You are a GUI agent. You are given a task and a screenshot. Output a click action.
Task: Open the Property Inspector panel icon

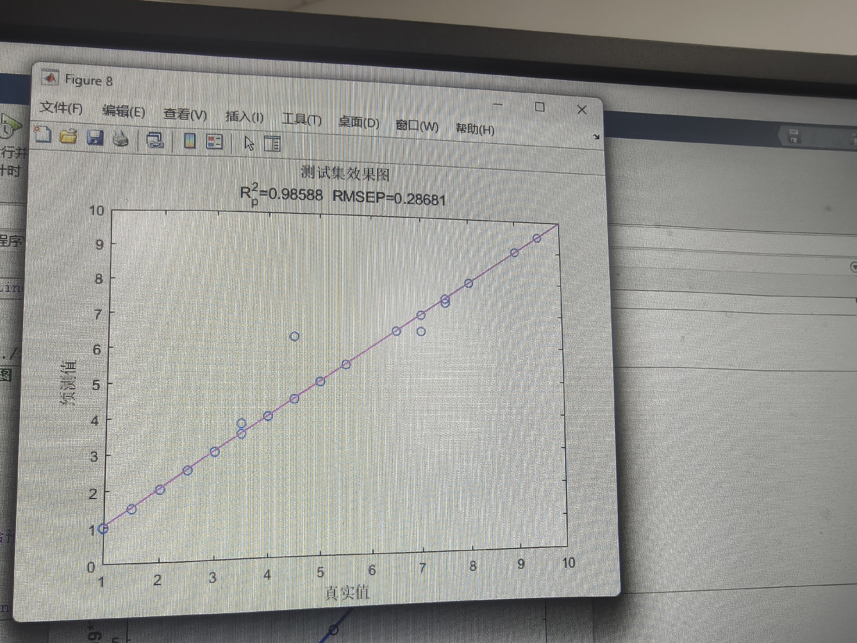[x=272, y=144]
